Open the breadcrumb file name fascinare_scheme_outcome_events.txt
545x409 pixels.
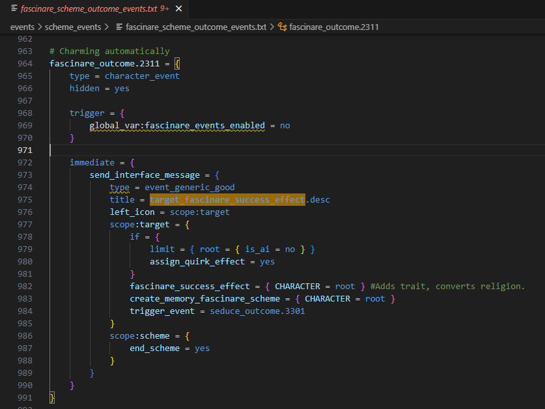[x=196, y=27]
